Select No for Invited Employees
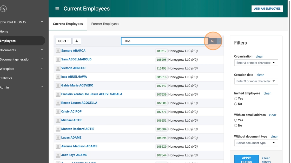Image resolution: width=291 pixels, height=163 pixels. tap(235, 104)
